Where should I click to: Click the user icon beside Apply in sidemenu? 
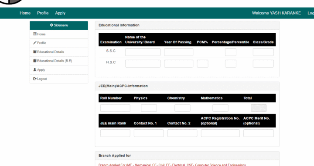(35, 69)
